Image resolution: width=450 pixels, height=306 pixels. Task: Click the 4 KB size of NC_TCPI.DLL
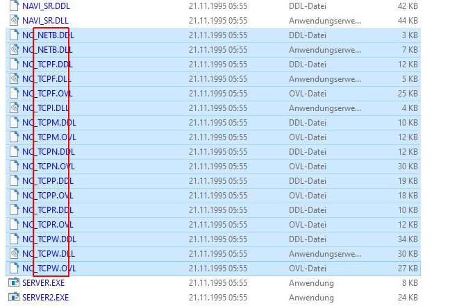410,108
